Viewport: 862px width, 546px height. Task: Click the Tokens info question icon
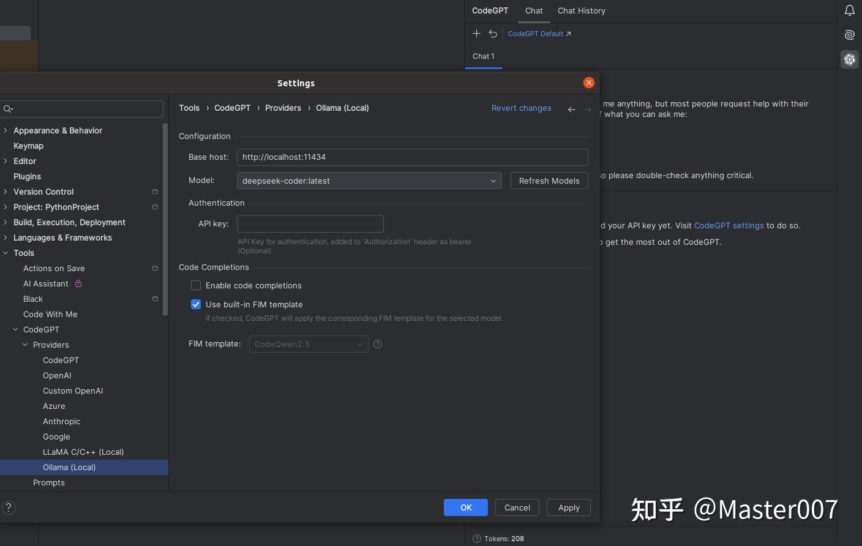click(477, 539)
